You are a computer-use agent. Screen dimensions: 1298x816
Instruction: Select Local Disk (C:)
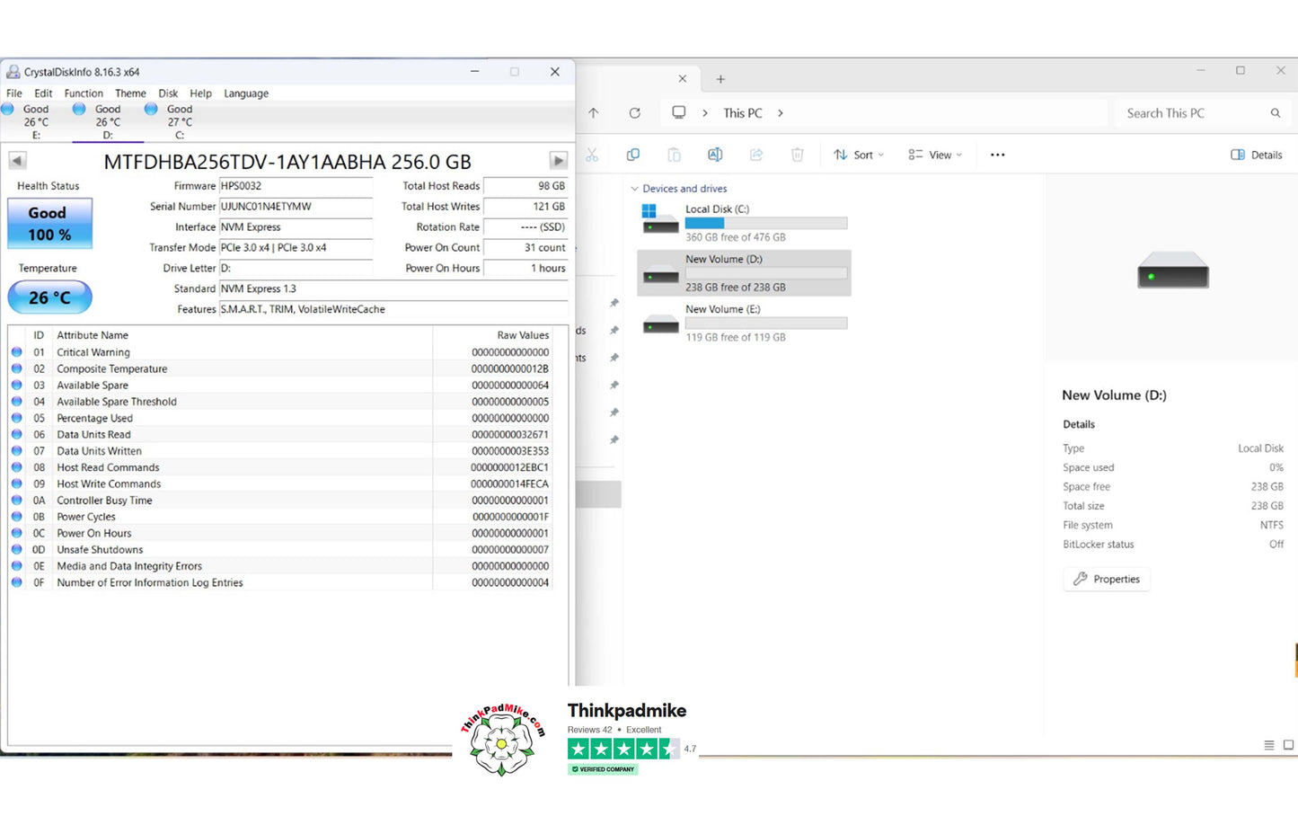point(745,223)
